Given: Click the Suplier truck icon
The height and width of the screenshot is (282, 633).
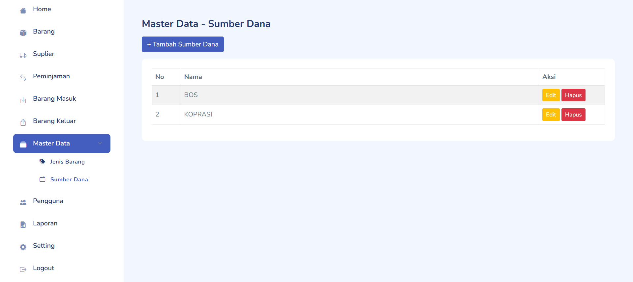Looking at the screenshot, I should coord(23,55).
